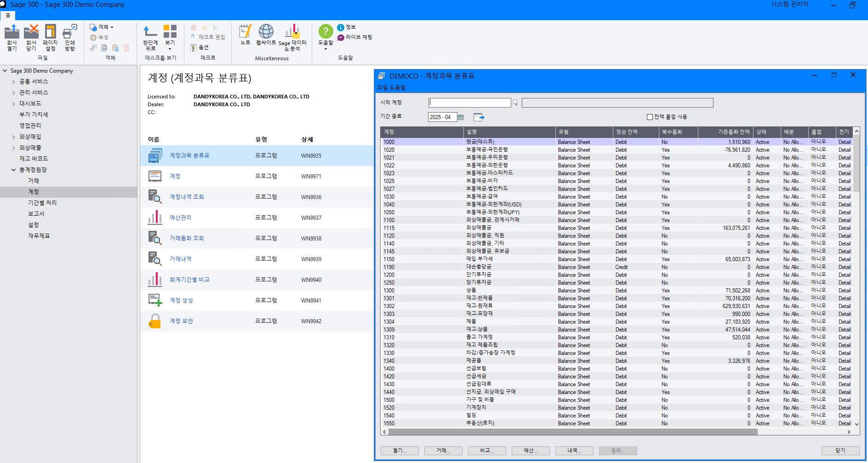Click the 기간 종료 2025 - 04 field
This screenshot has width=868, height=463.
pos(442,117)
